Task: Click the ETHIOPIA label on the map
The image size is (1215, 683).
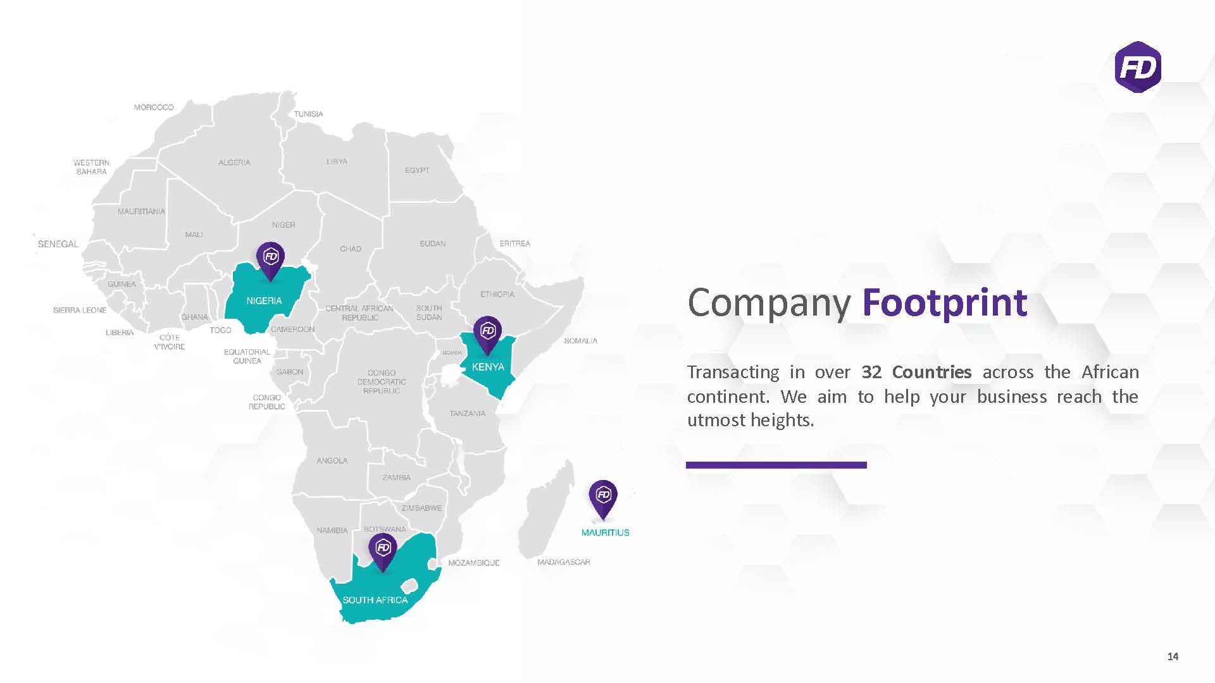Action: 497,294
